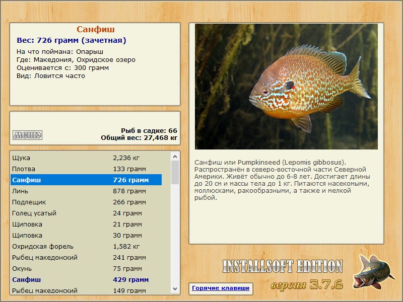The height and width of the screenshot is (302, 403).
Task: Click Рыб в садке: 66 text
Action: [149, 131]
